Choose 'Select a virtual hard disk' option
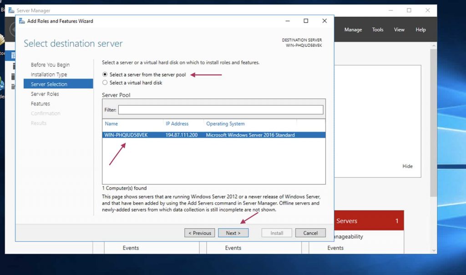This screenshot has height=275, width=466. (x=105, y=83)
